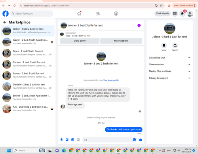Screen dimensions: 198x154
Task: Bookmark this page with star icon
Action: (161, 6)
